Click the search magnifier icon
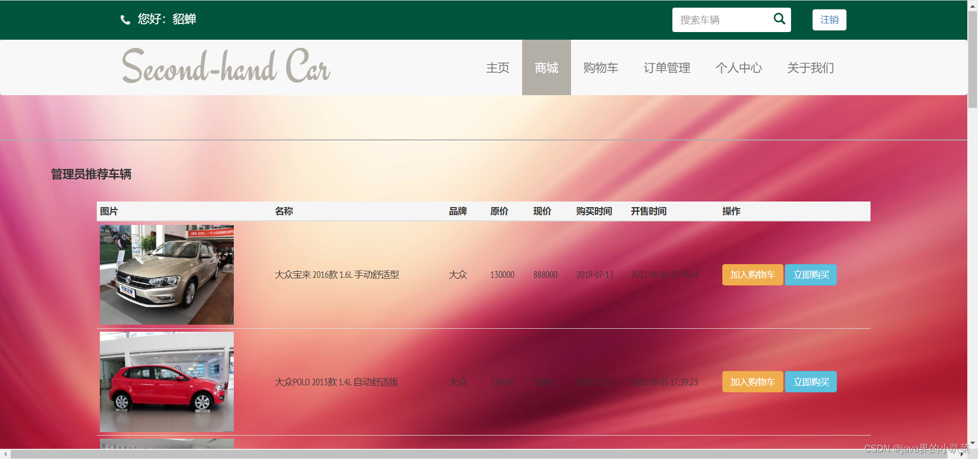Image resolution: width=978 pixels, height=459 pixels. point(779,19)
